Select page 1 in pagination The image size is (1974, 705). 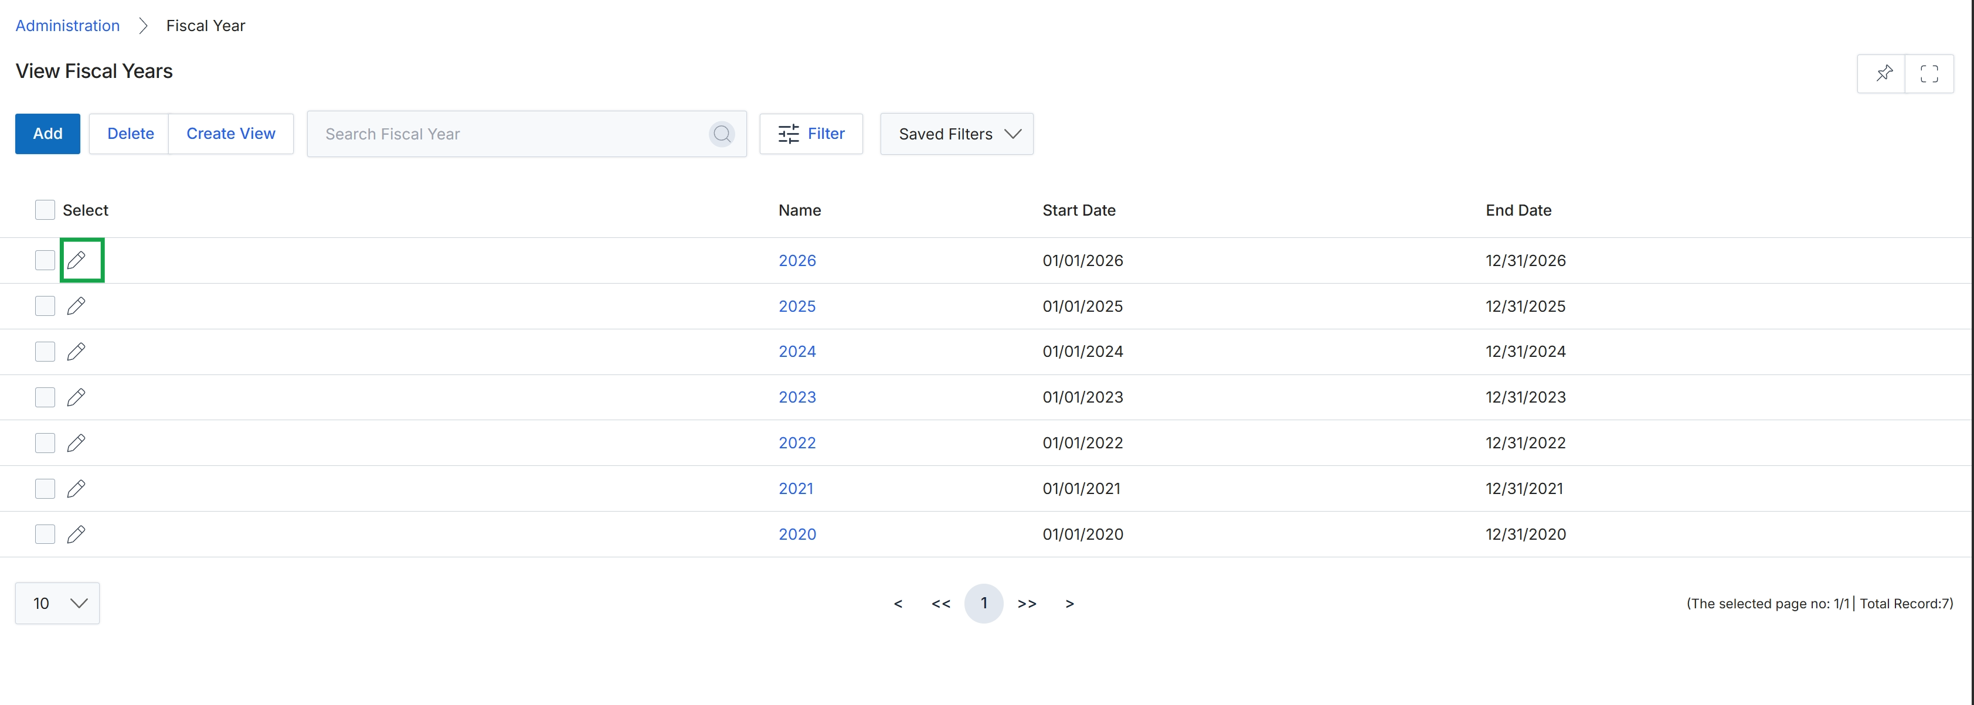tap(984, 604)
